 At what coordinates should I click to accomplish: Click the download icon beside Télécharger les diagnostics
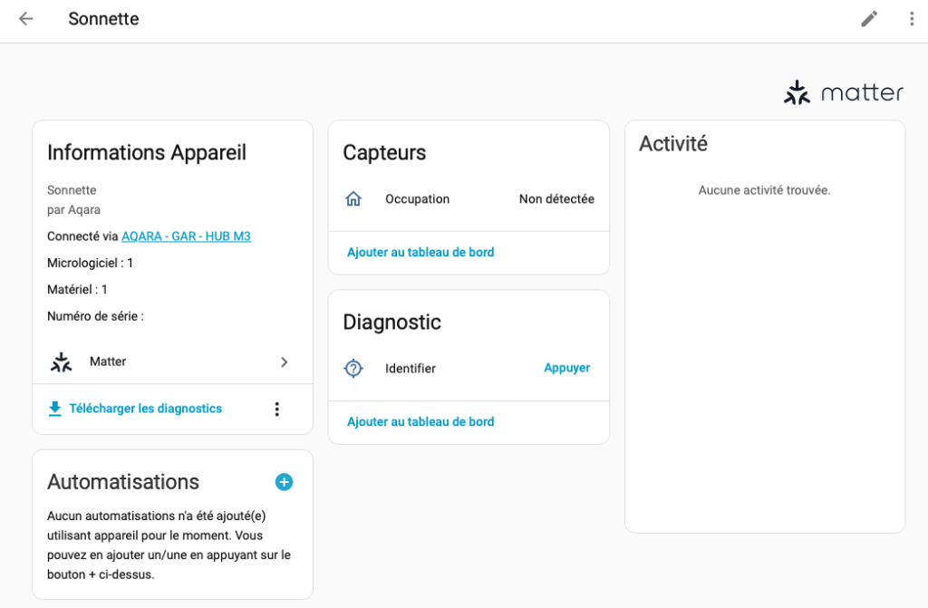point(55,409)
